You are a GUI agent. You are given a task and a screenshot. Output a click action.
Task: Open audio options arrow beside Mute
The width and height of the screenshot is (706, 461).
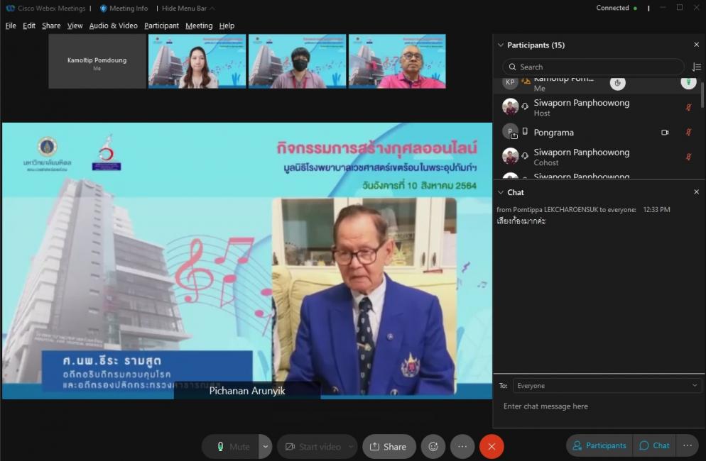pos(266,447)
